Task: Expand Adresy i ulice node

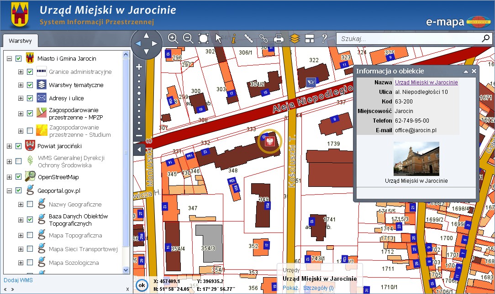Action: 21,98
